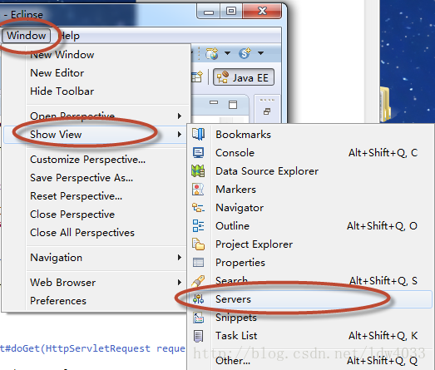The height and width of the screenshot is (370, 435).
Task: Click the Open Perspective toolbar icon
Action: pyautogui.click(x=197, y=76)
